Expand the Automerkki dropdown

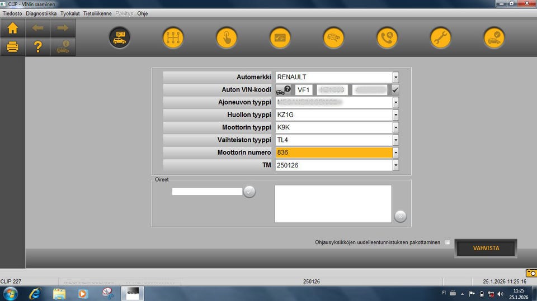click(x=395, y=77)
